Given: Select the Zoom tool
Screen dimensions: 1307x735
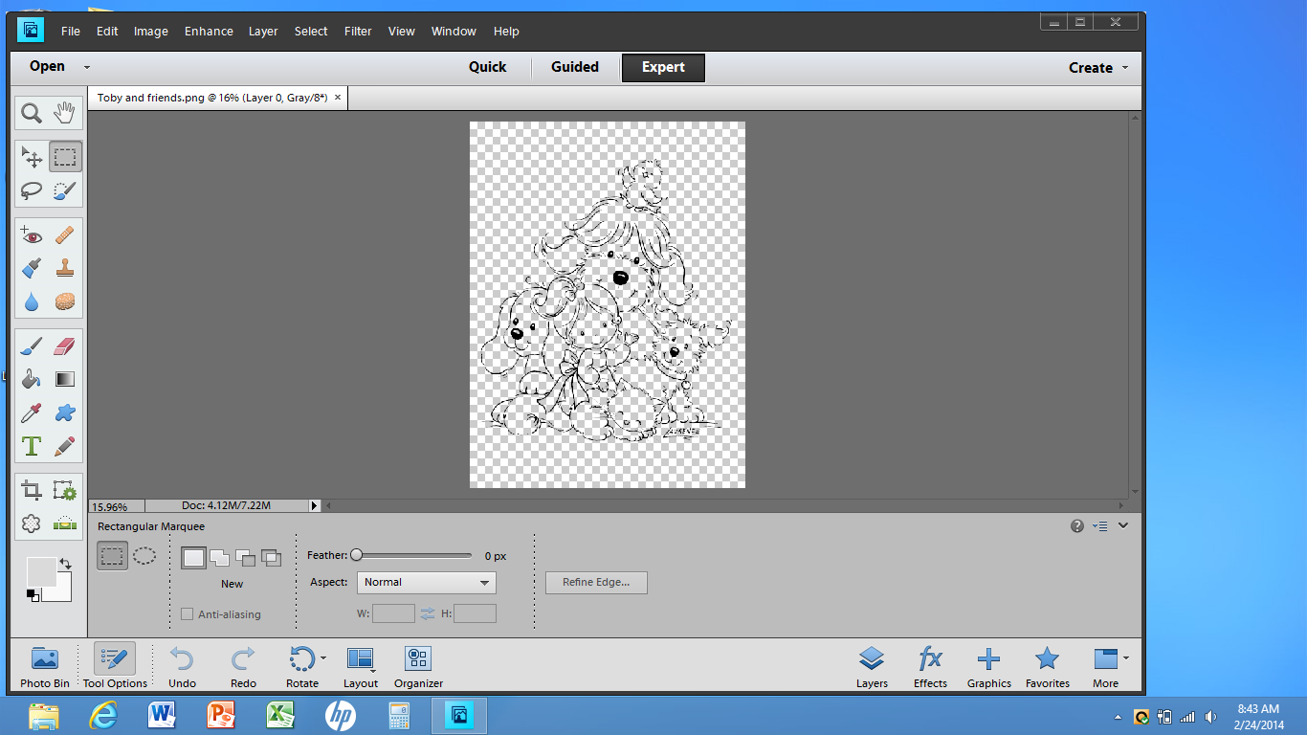Looking at the screenshot, I should (32, 114).
